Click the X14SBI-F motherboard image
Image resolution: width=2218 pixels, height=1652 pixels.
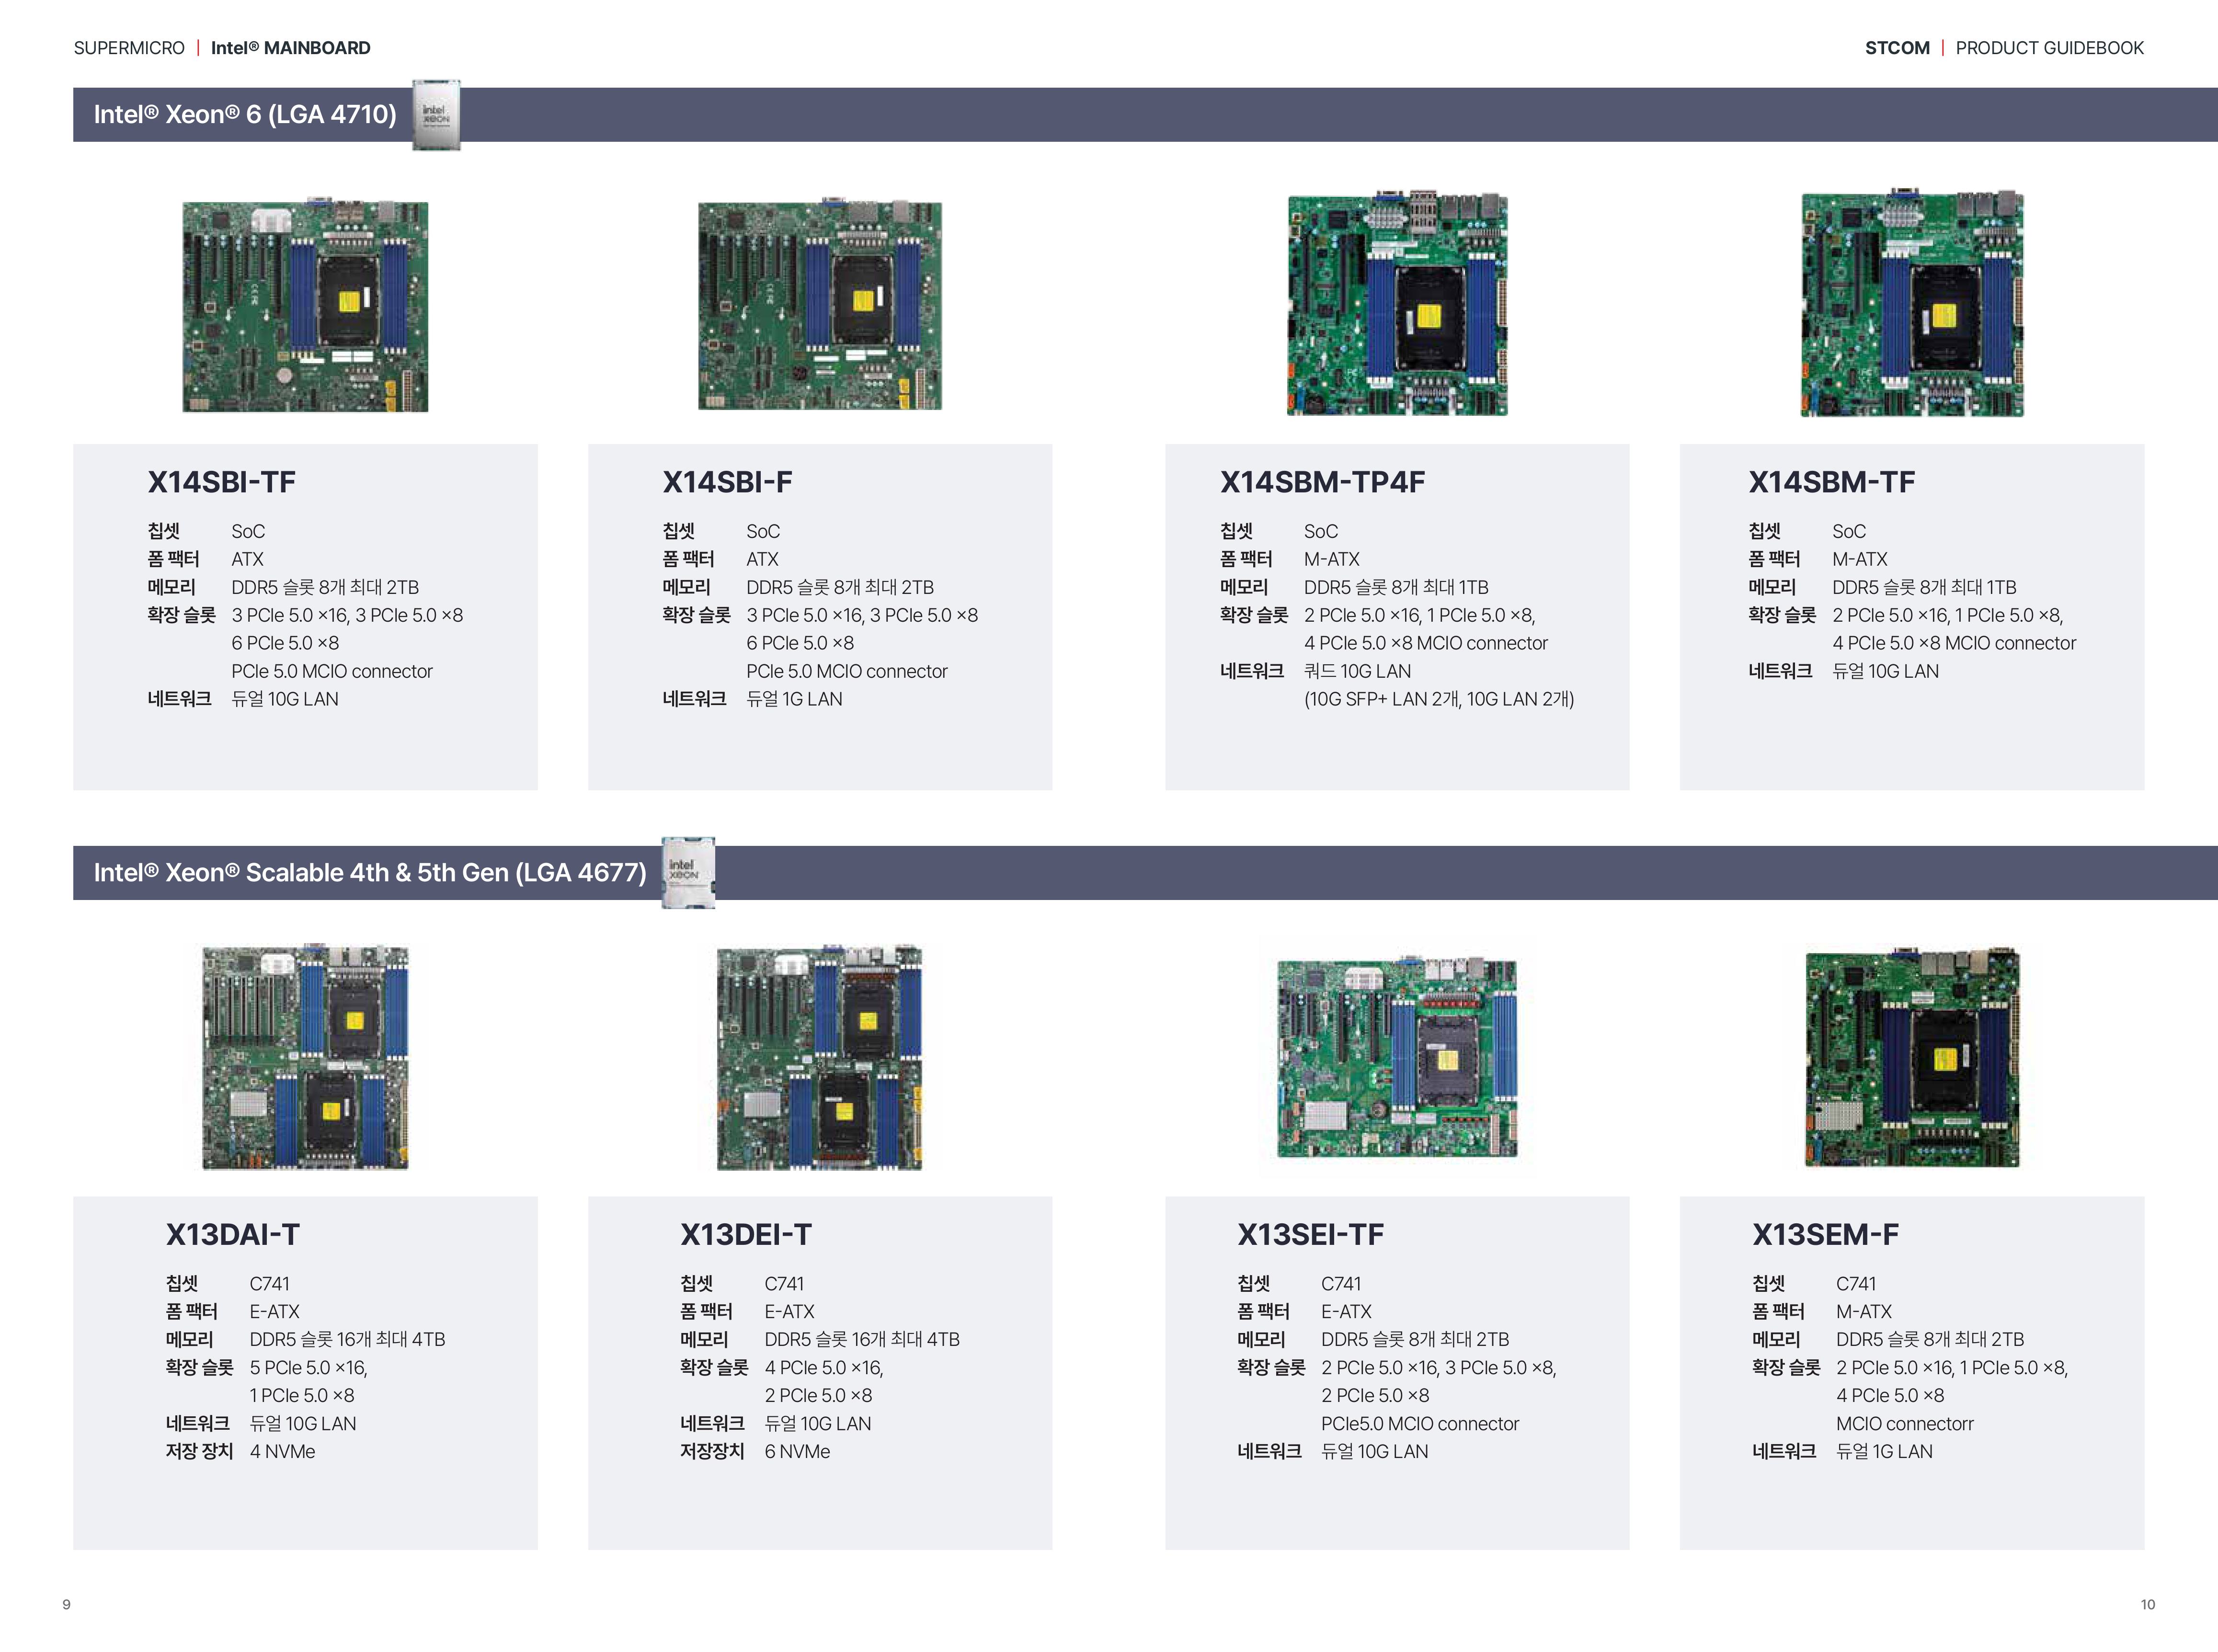pos(820,305)
